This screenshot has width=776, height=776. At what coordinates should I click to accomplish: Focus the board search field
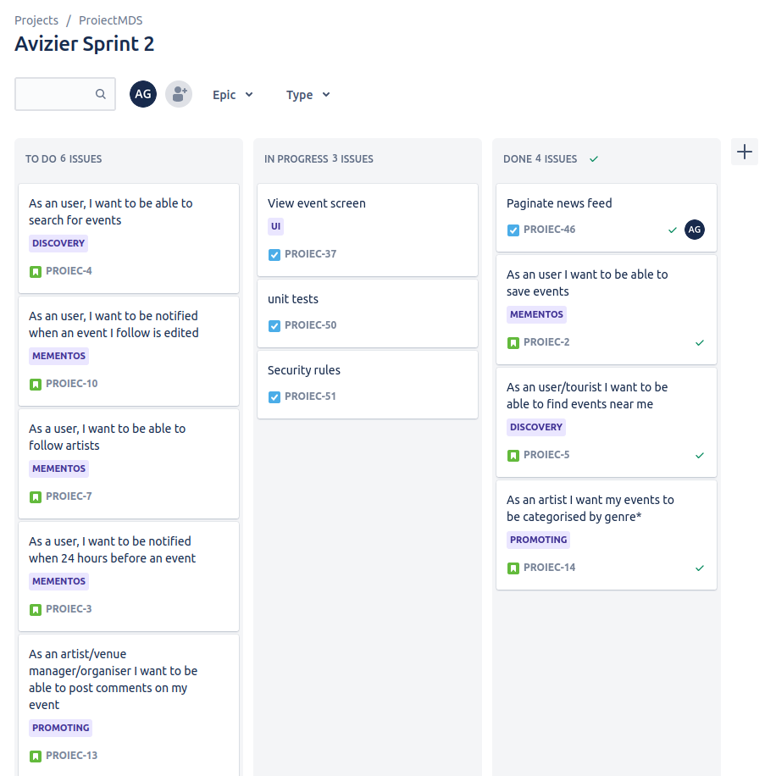point(65,94)
